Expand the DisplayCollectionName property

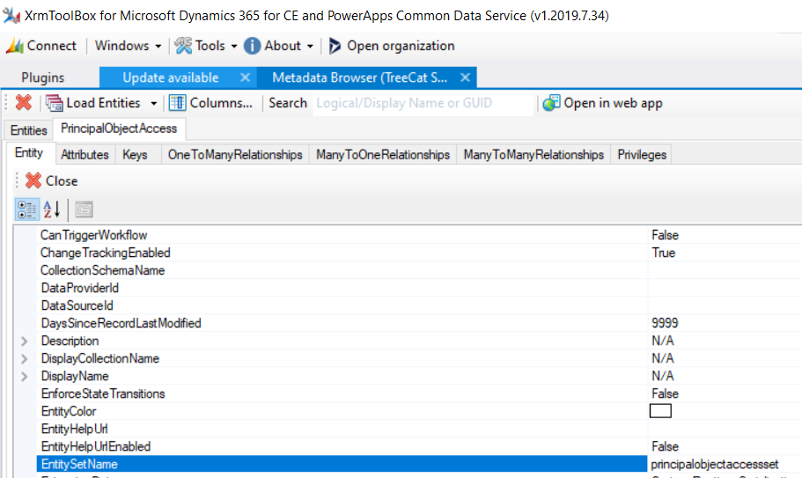click(24, 359)
